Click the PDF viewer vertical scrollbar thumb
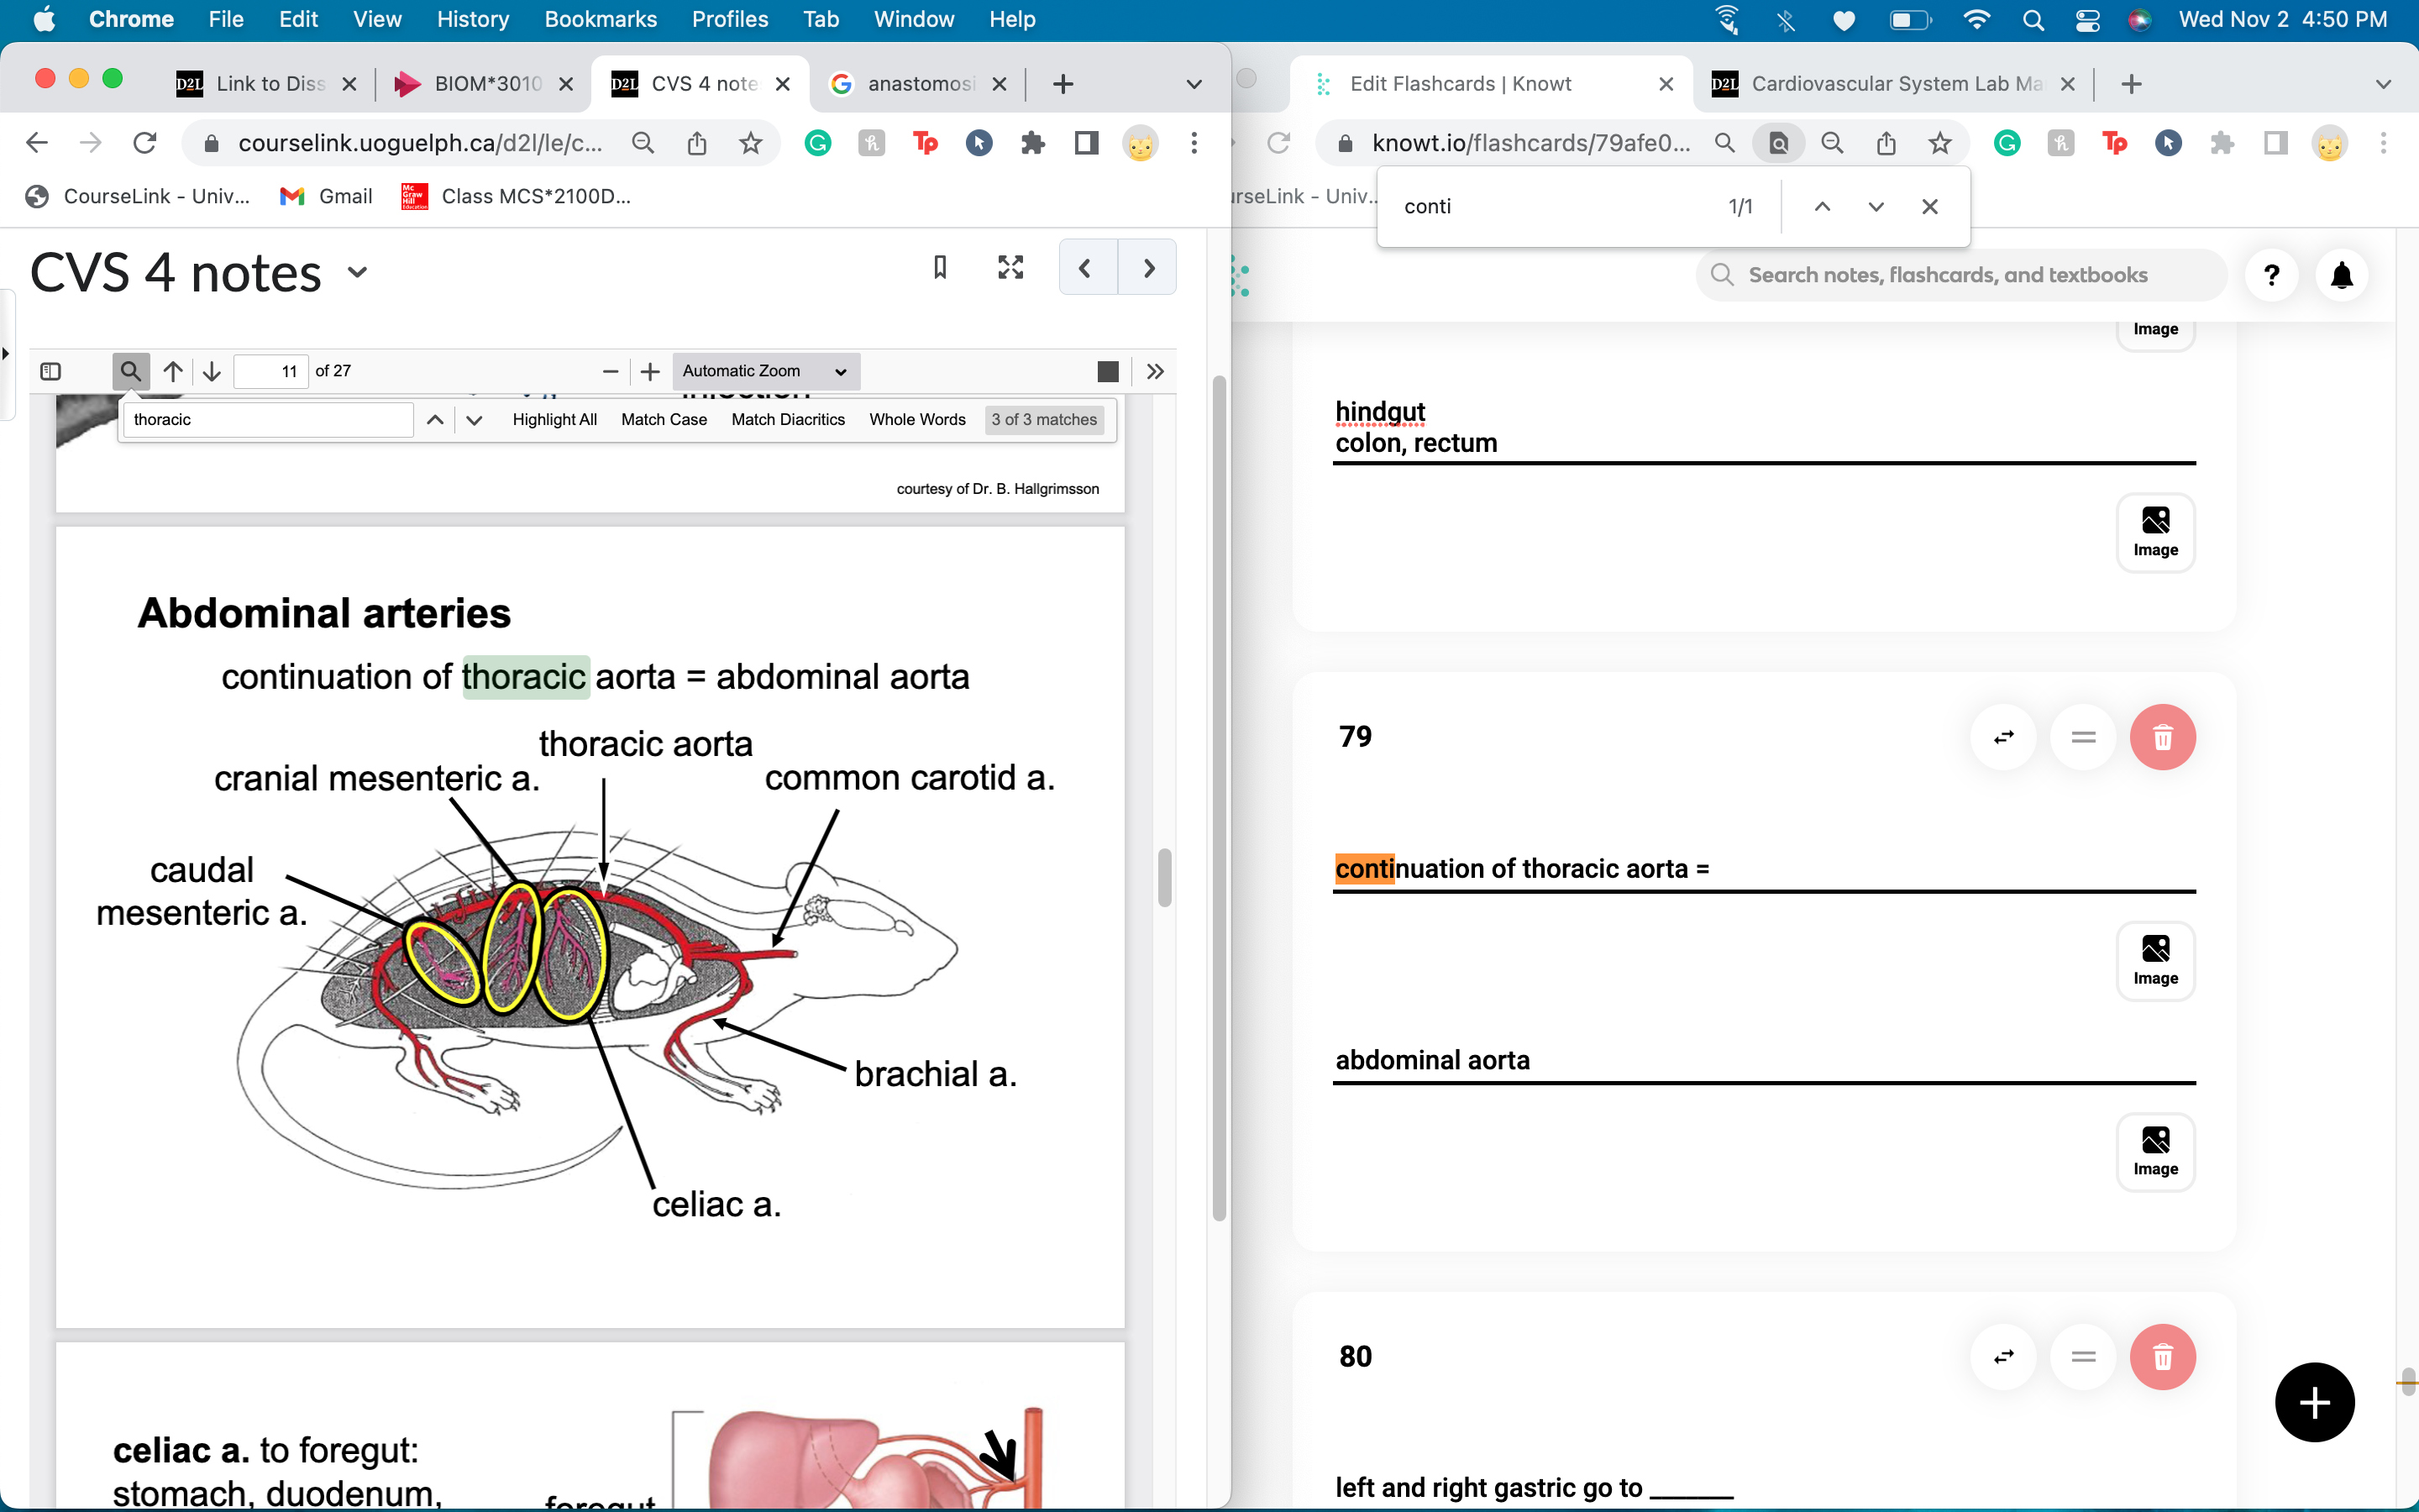This screenshot has height=1512, width=2419. click(x=1164, y=877)
